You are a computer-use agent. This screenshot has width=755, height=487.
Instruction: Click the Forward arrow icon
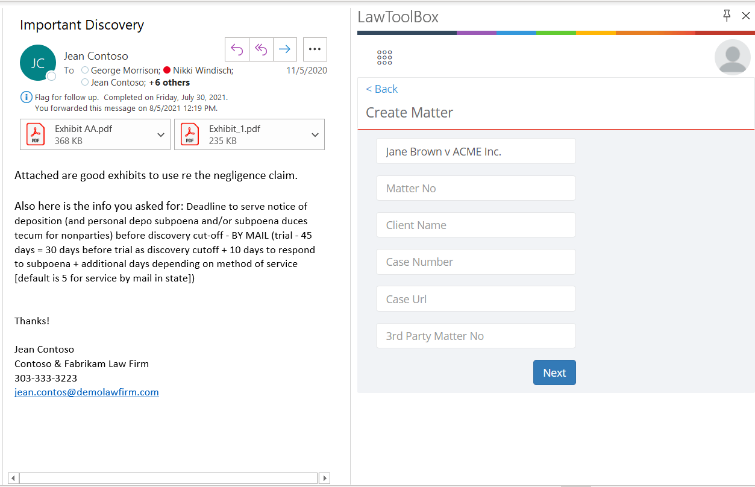pos(285,49)
